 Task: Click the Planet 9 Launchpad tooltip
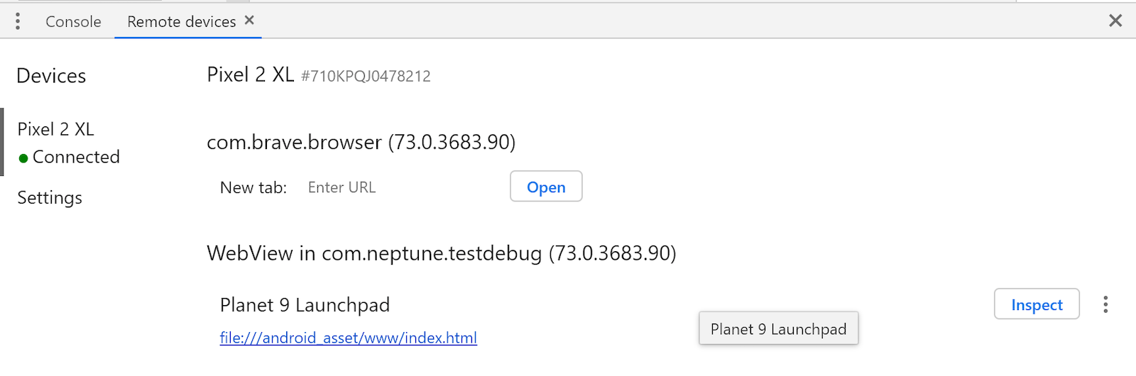coord(778,329)
